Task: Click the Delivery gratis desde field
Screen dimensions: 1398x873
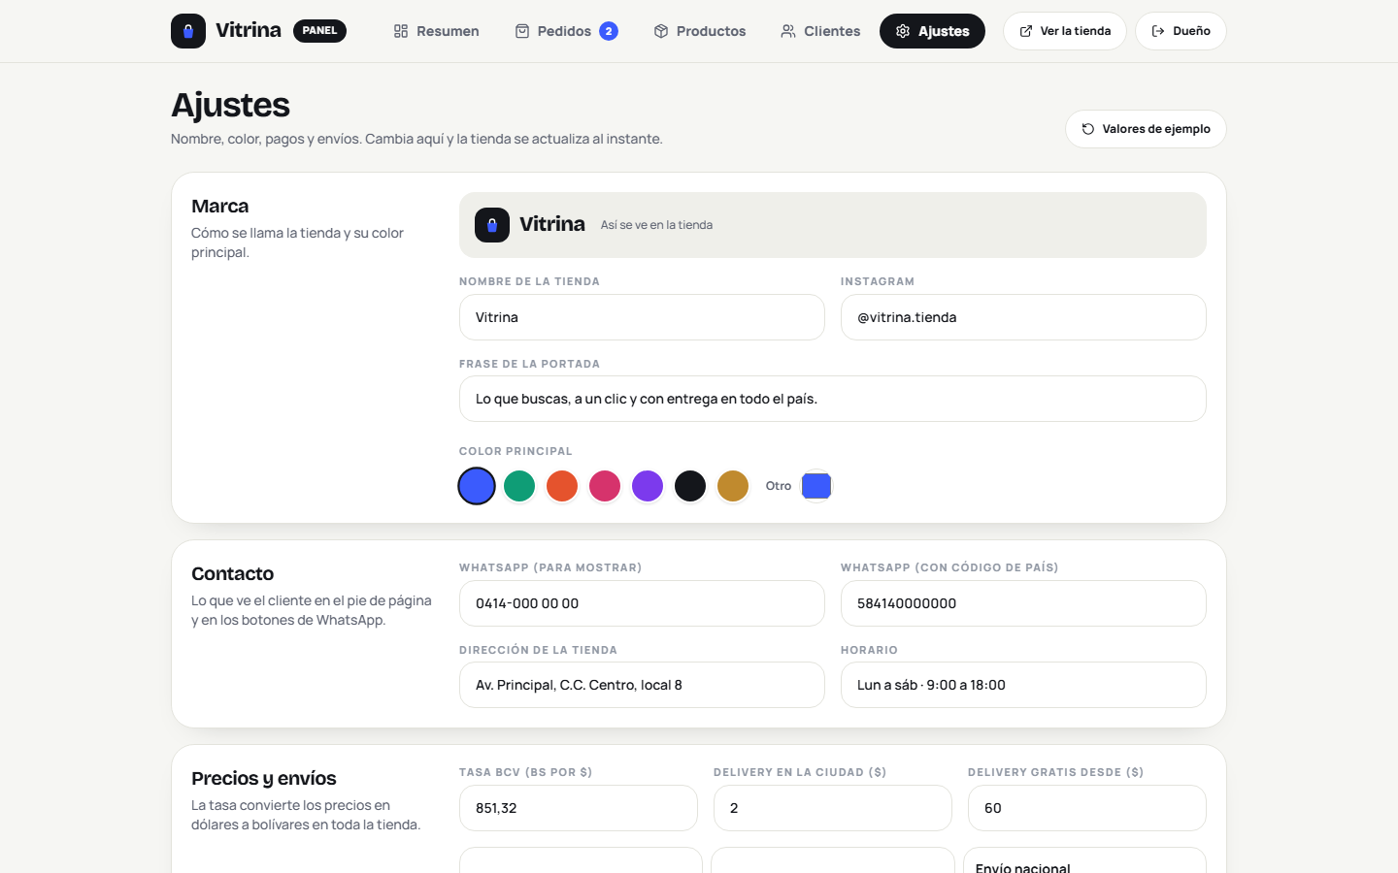Action: (1087, 808)
